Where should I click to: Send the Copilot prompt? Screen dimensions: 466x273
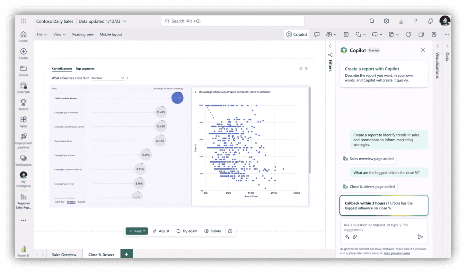coord(420,237)
